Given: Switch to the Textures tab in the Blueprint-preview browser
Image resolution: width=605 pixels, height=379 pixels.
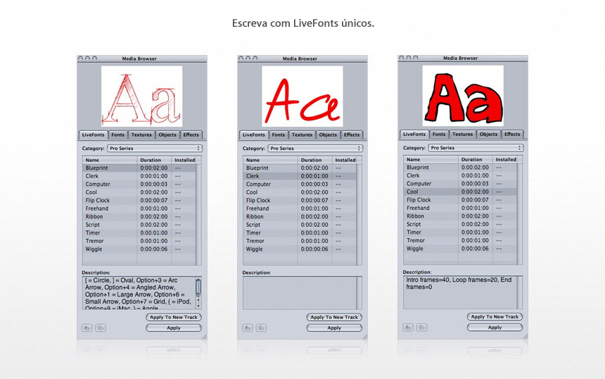Looking at the screenshot, I should click(x=141, y=135).
